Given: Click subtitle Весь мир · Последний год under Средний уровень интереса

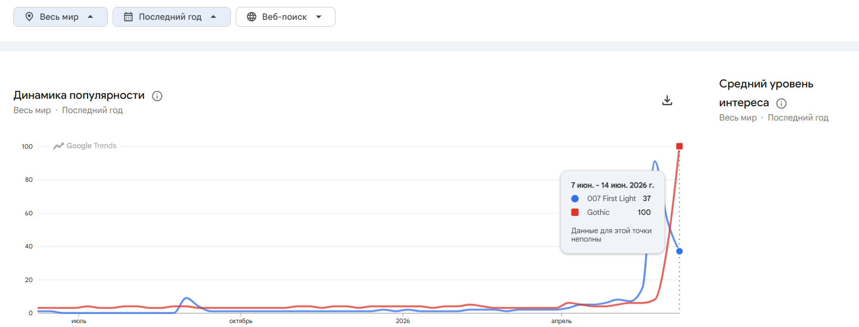Looking at the screenshot, I should pyautogui.click(x=774, y=118).
